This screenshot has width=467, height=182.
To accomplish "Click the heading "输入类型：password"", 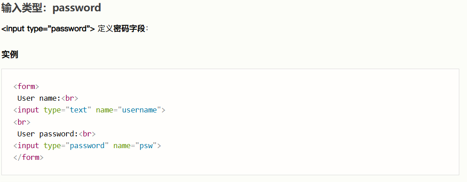I will point(51,8).
